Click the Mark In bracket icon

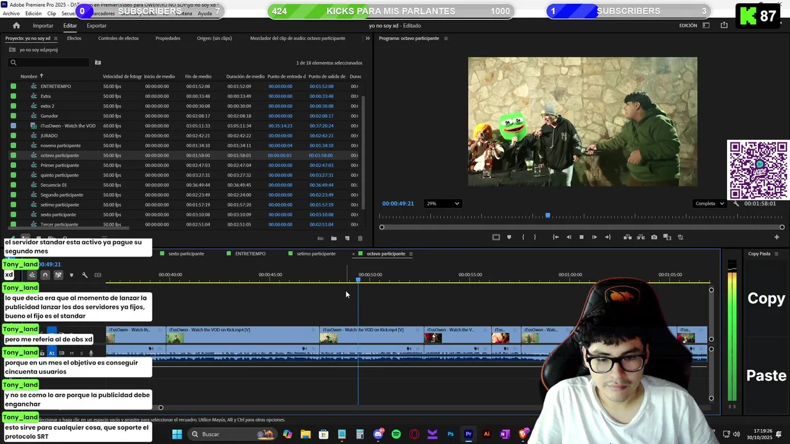523,237
